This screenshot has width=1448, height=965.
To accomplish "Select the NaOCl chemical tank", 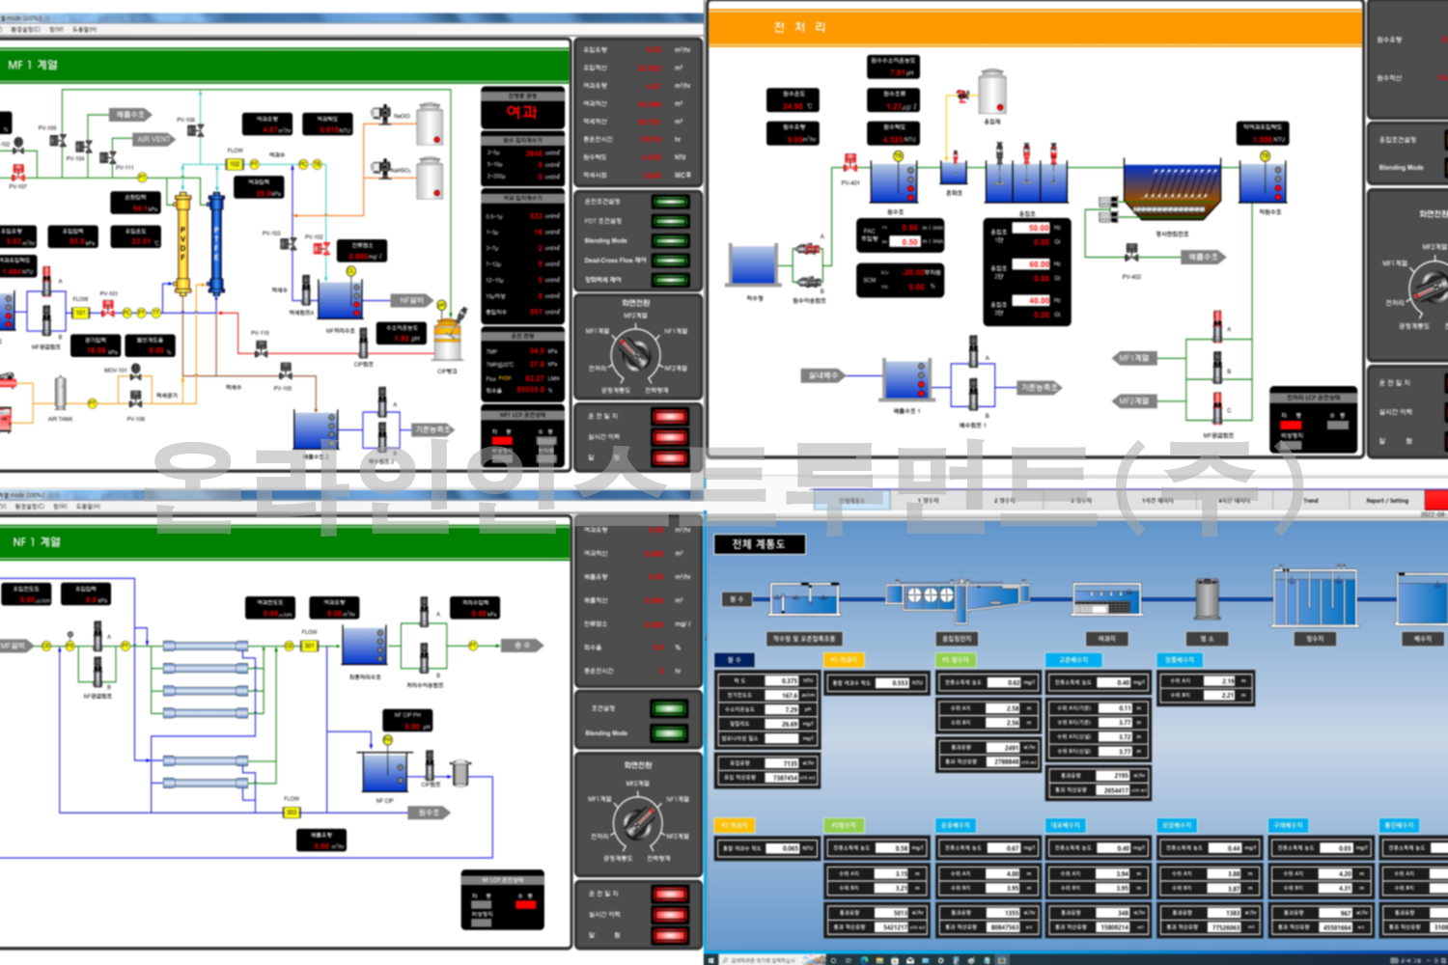I will click(430, 126).
